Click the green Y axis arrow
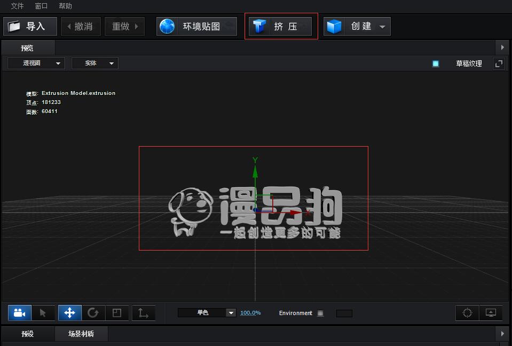 point(255,173)
